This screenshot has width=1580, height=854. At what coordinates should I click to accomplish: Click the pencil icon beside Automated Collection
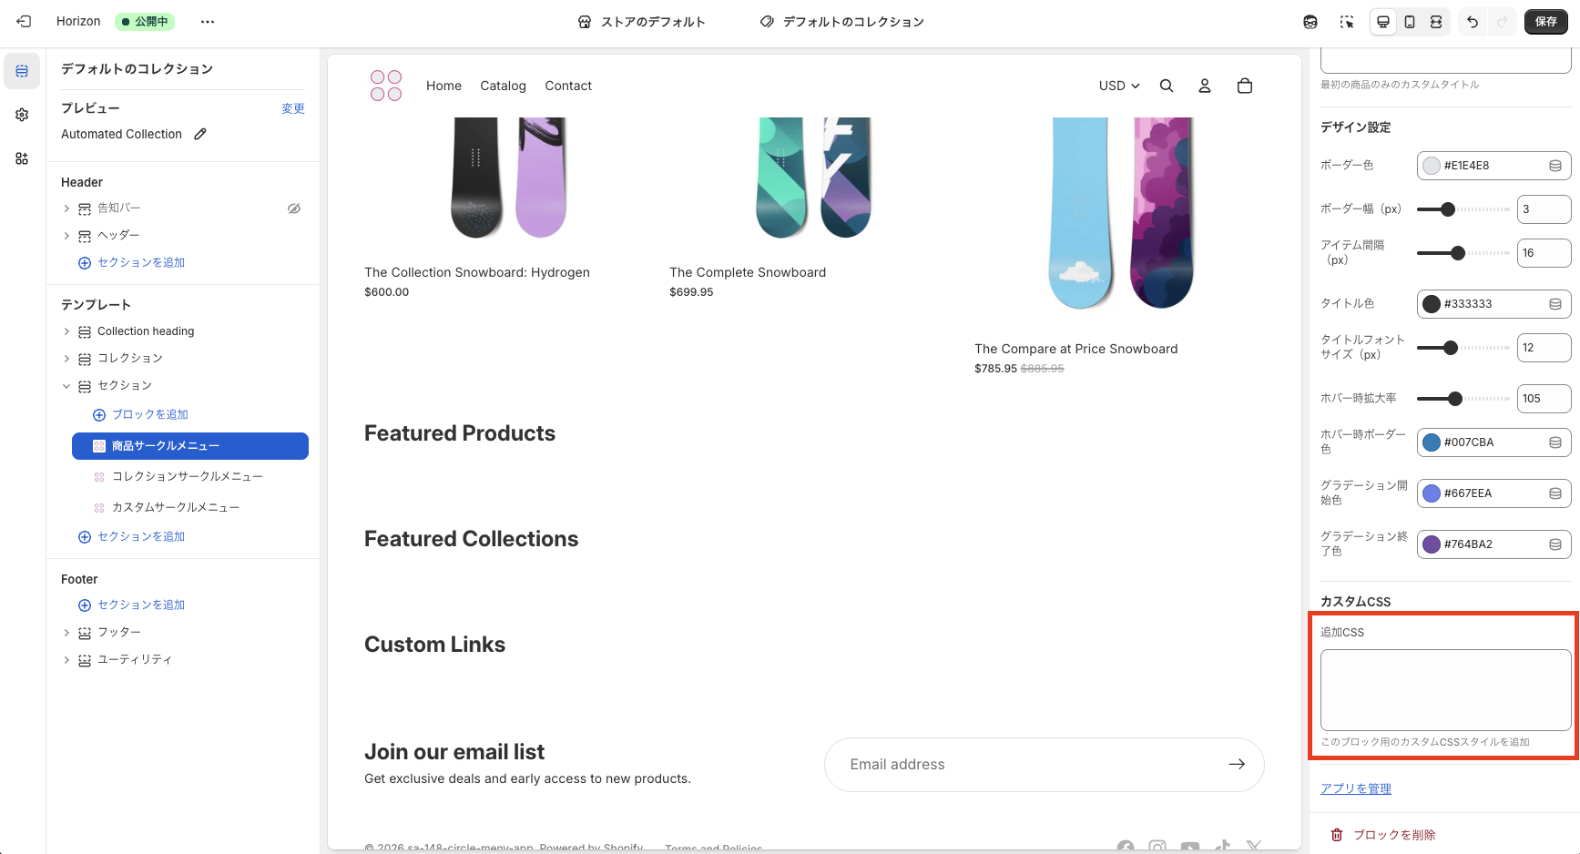(x=200, y=134)
